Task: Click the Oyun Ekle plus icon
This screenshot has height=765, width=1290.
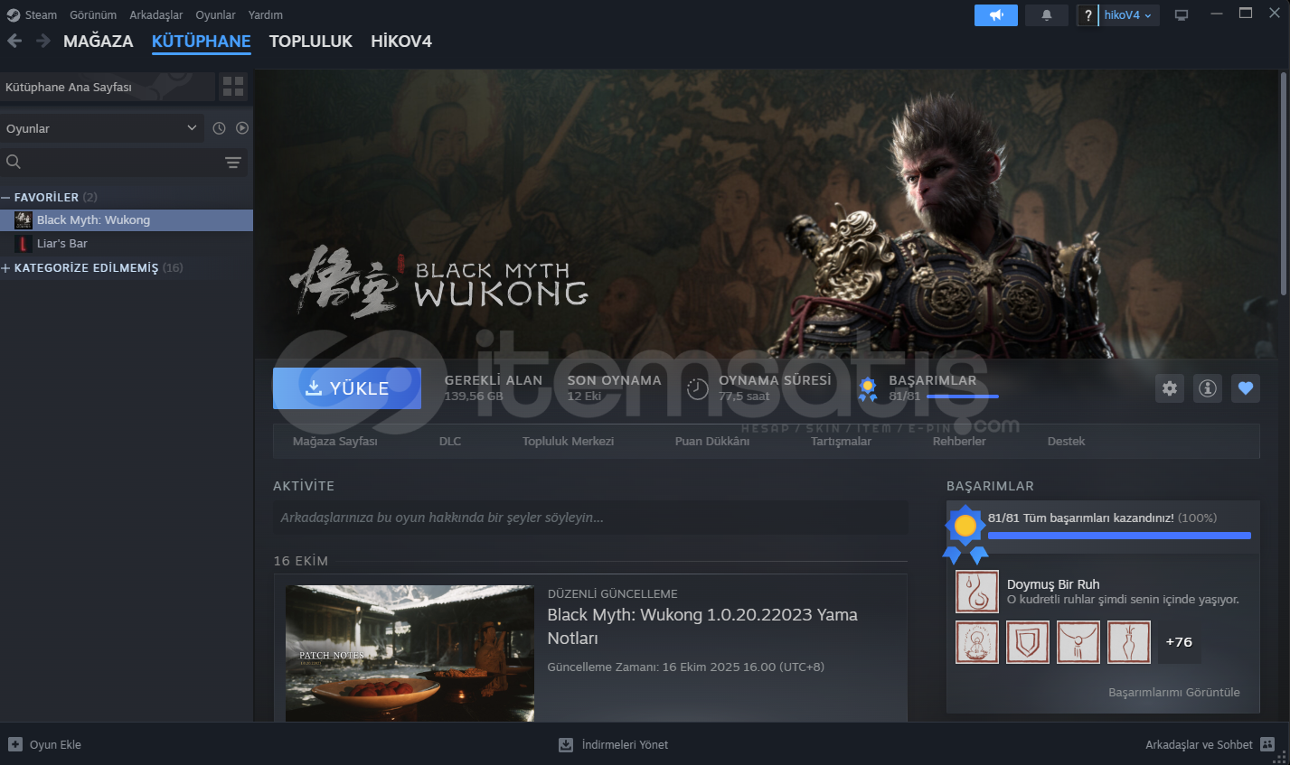Action: 15,744
